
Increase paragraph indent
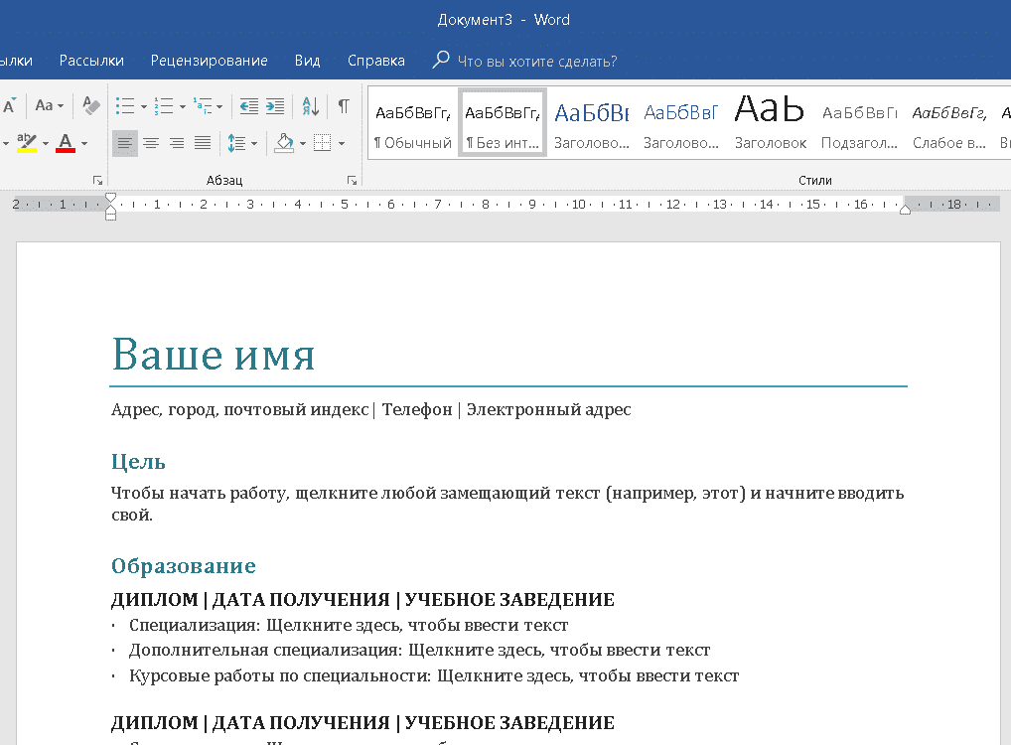274,105
